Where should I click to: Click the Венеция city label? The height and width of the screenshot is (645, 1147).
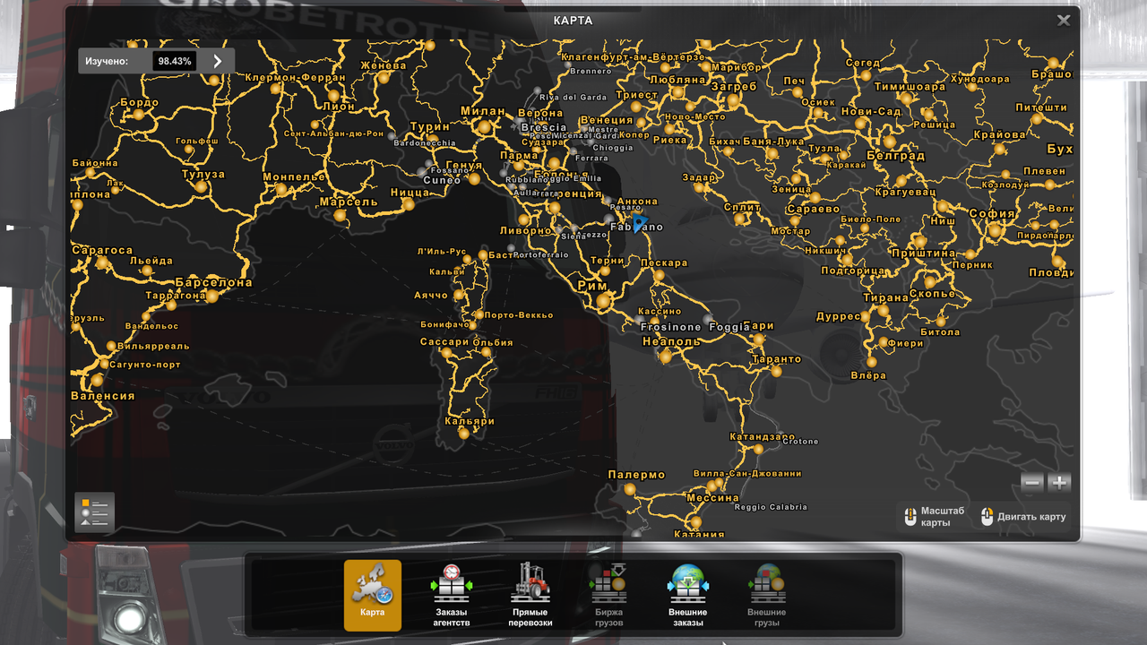[607, 120]
